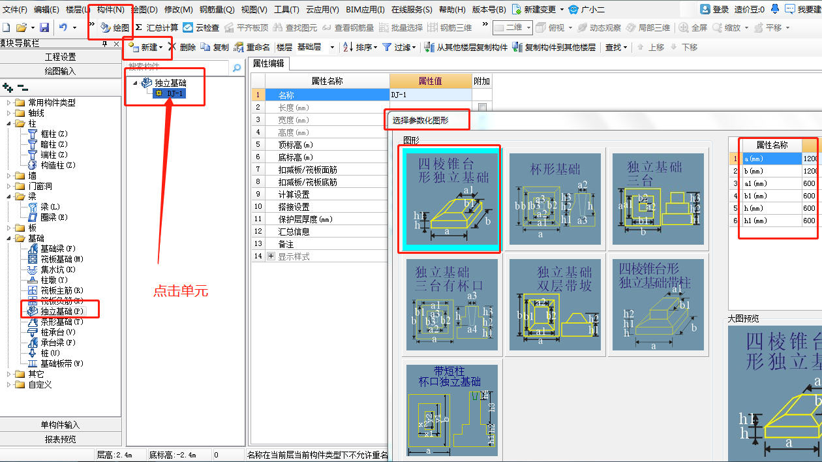
Task: Open the 二维 view mode dropdown
Action: pyautogui.click(x=513, y=28)
